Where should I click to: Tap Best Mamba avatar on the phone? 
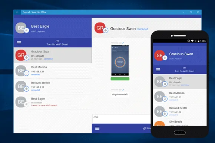pyautogui.click(x=159, y=96)
